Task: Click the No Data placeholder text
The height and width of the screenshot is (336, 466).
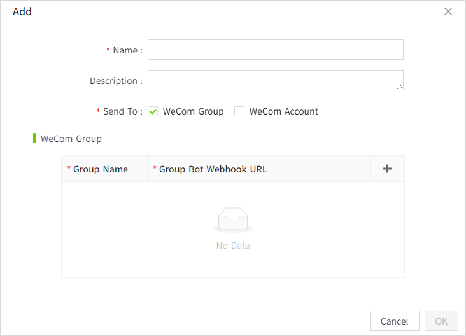Action: 233,246
